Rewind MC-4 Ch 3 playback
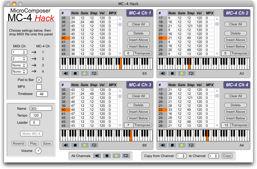Screen dimensions: 257x169 [66, 145]
